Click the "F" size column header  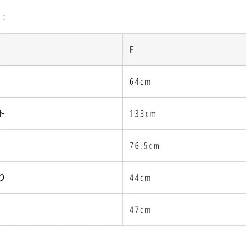(x=132, y=50)
